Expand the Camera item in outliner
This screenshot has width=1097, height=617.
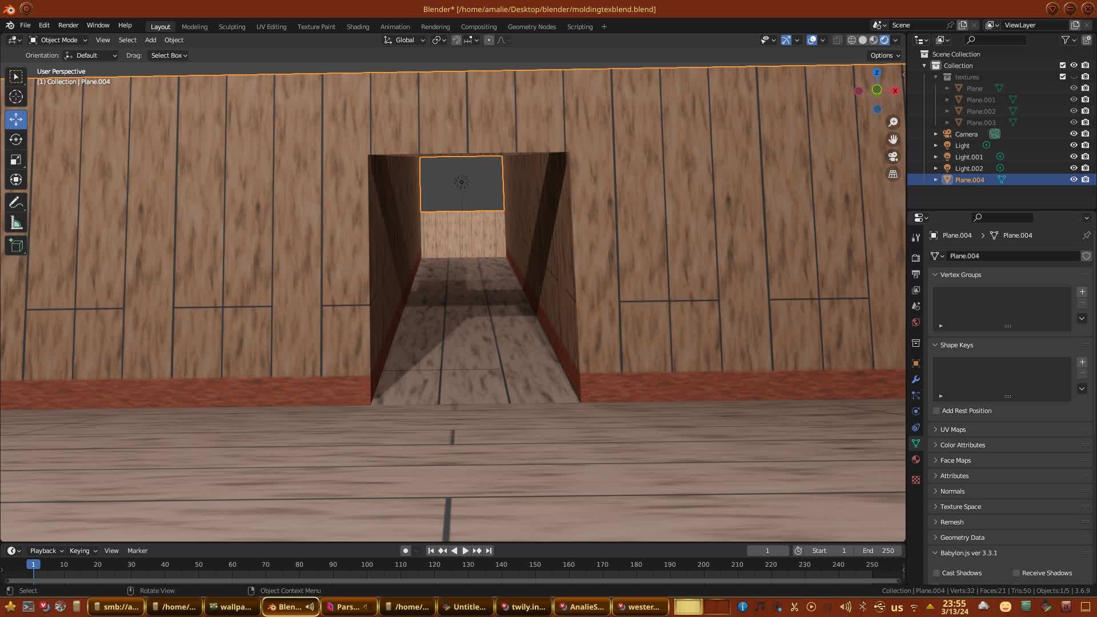(x=936, y=134)
